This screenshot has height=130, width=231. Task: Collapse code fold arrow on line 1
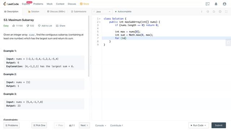tap(100, 19)
